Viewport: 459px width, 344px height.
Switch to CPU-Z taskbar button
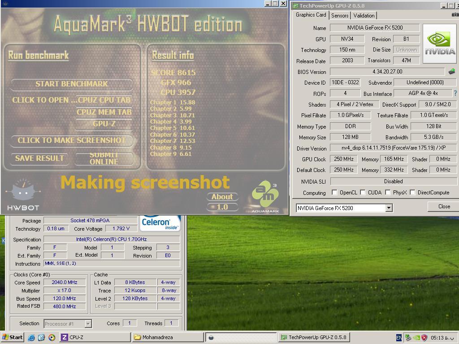click(x=95, y=337)
